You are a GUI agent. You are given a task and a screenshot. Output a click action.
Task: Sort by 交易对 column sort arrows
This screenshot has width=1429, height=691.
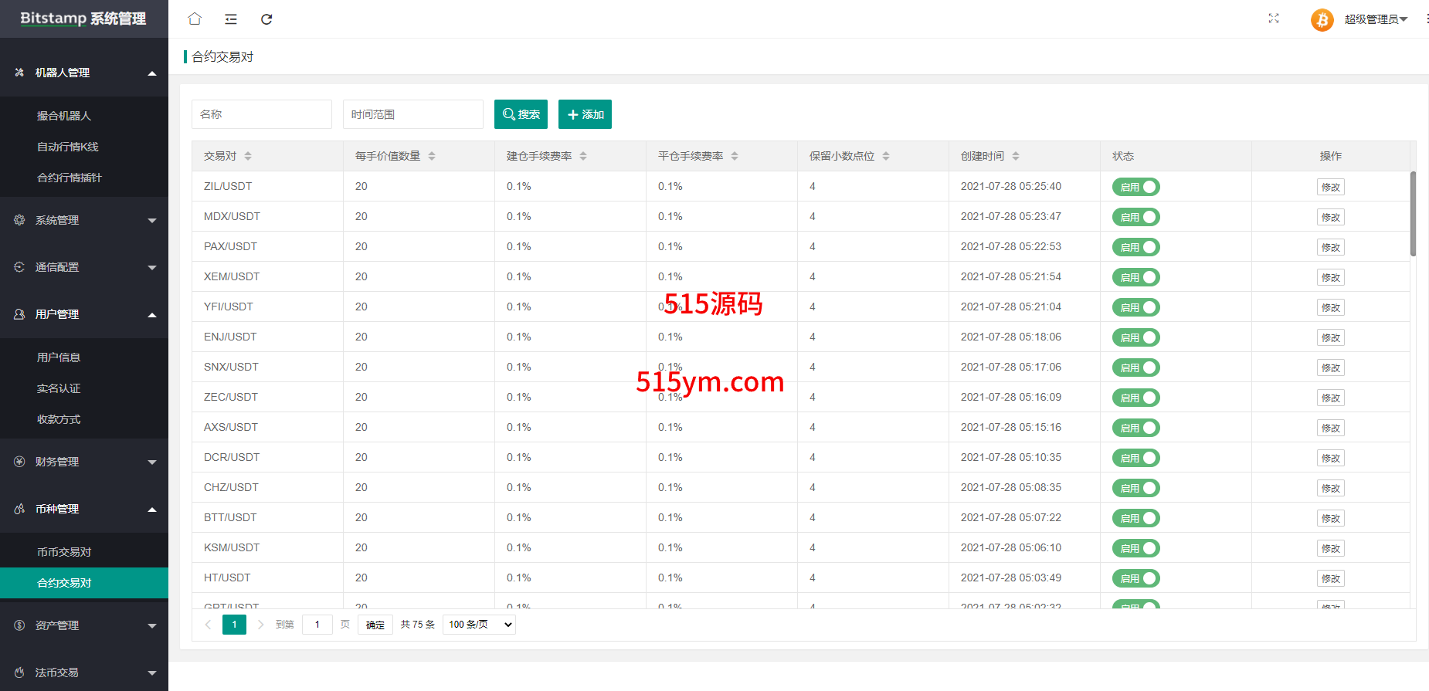(248, 156)
